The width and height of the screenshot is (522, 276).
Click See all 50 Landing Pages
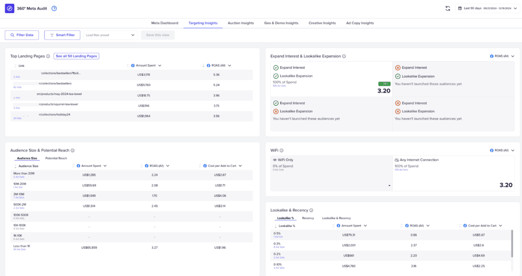(76, 56)
